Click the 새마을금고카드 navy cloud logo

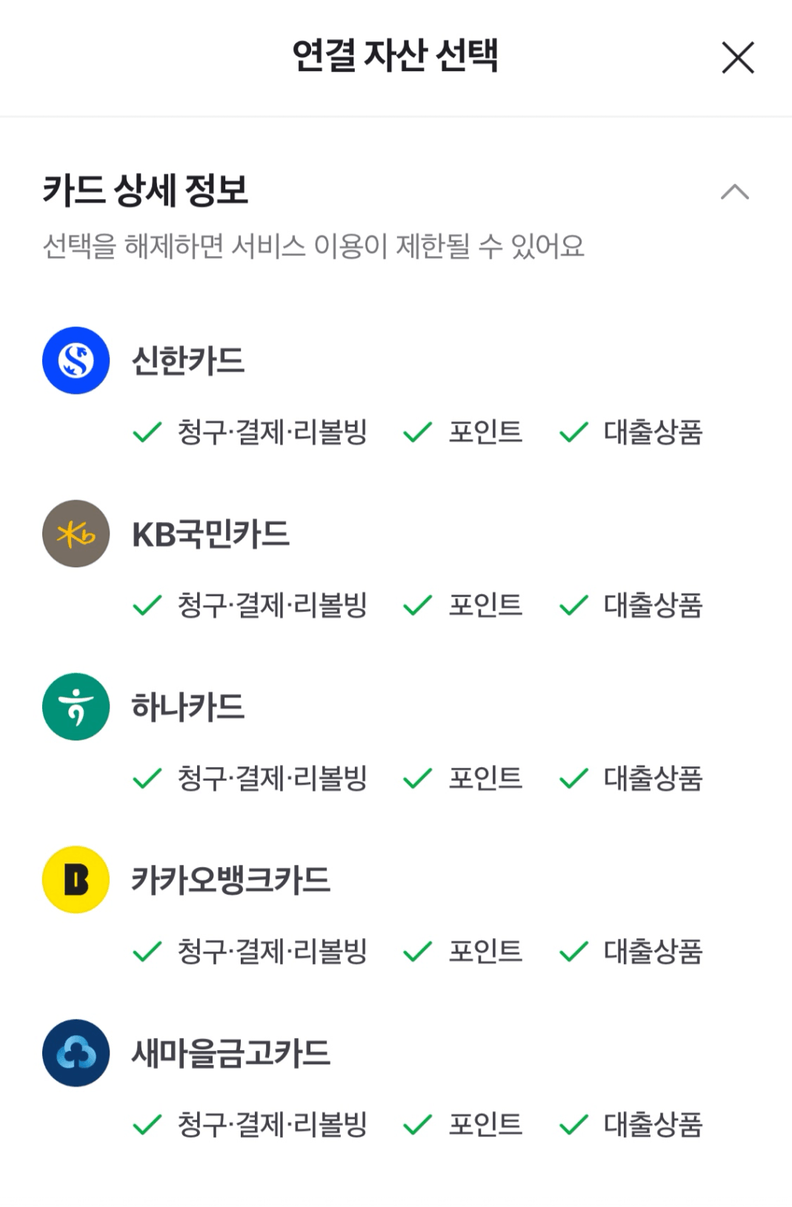(76, 1053)
